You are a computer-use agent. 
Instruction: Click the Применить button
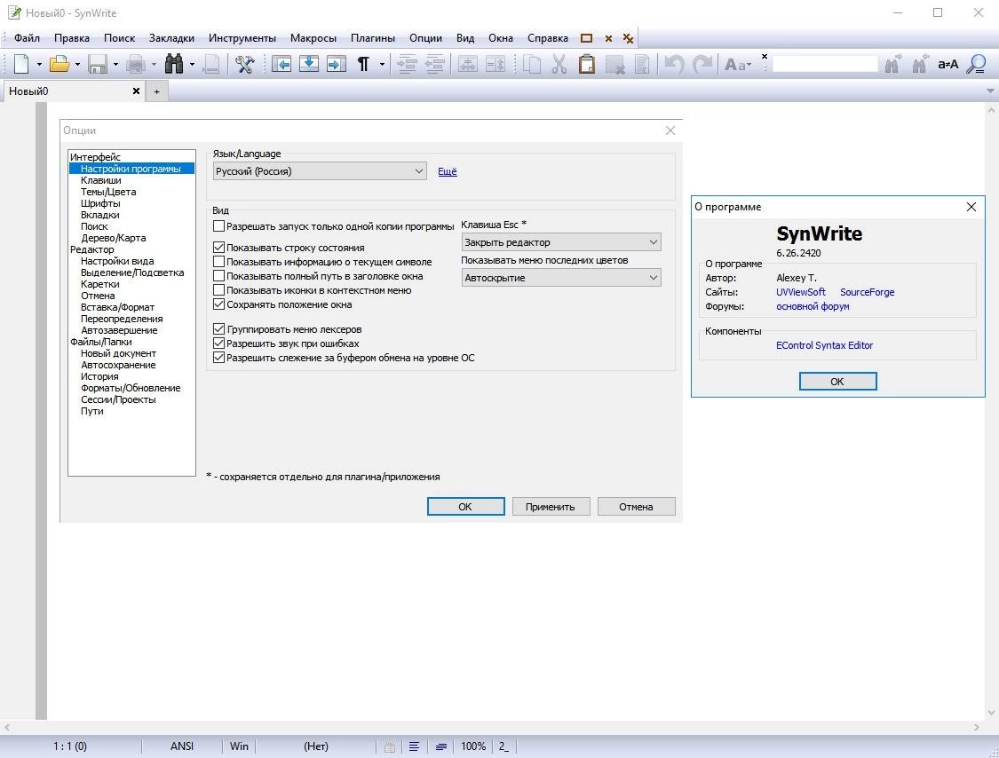coord(551,507)
